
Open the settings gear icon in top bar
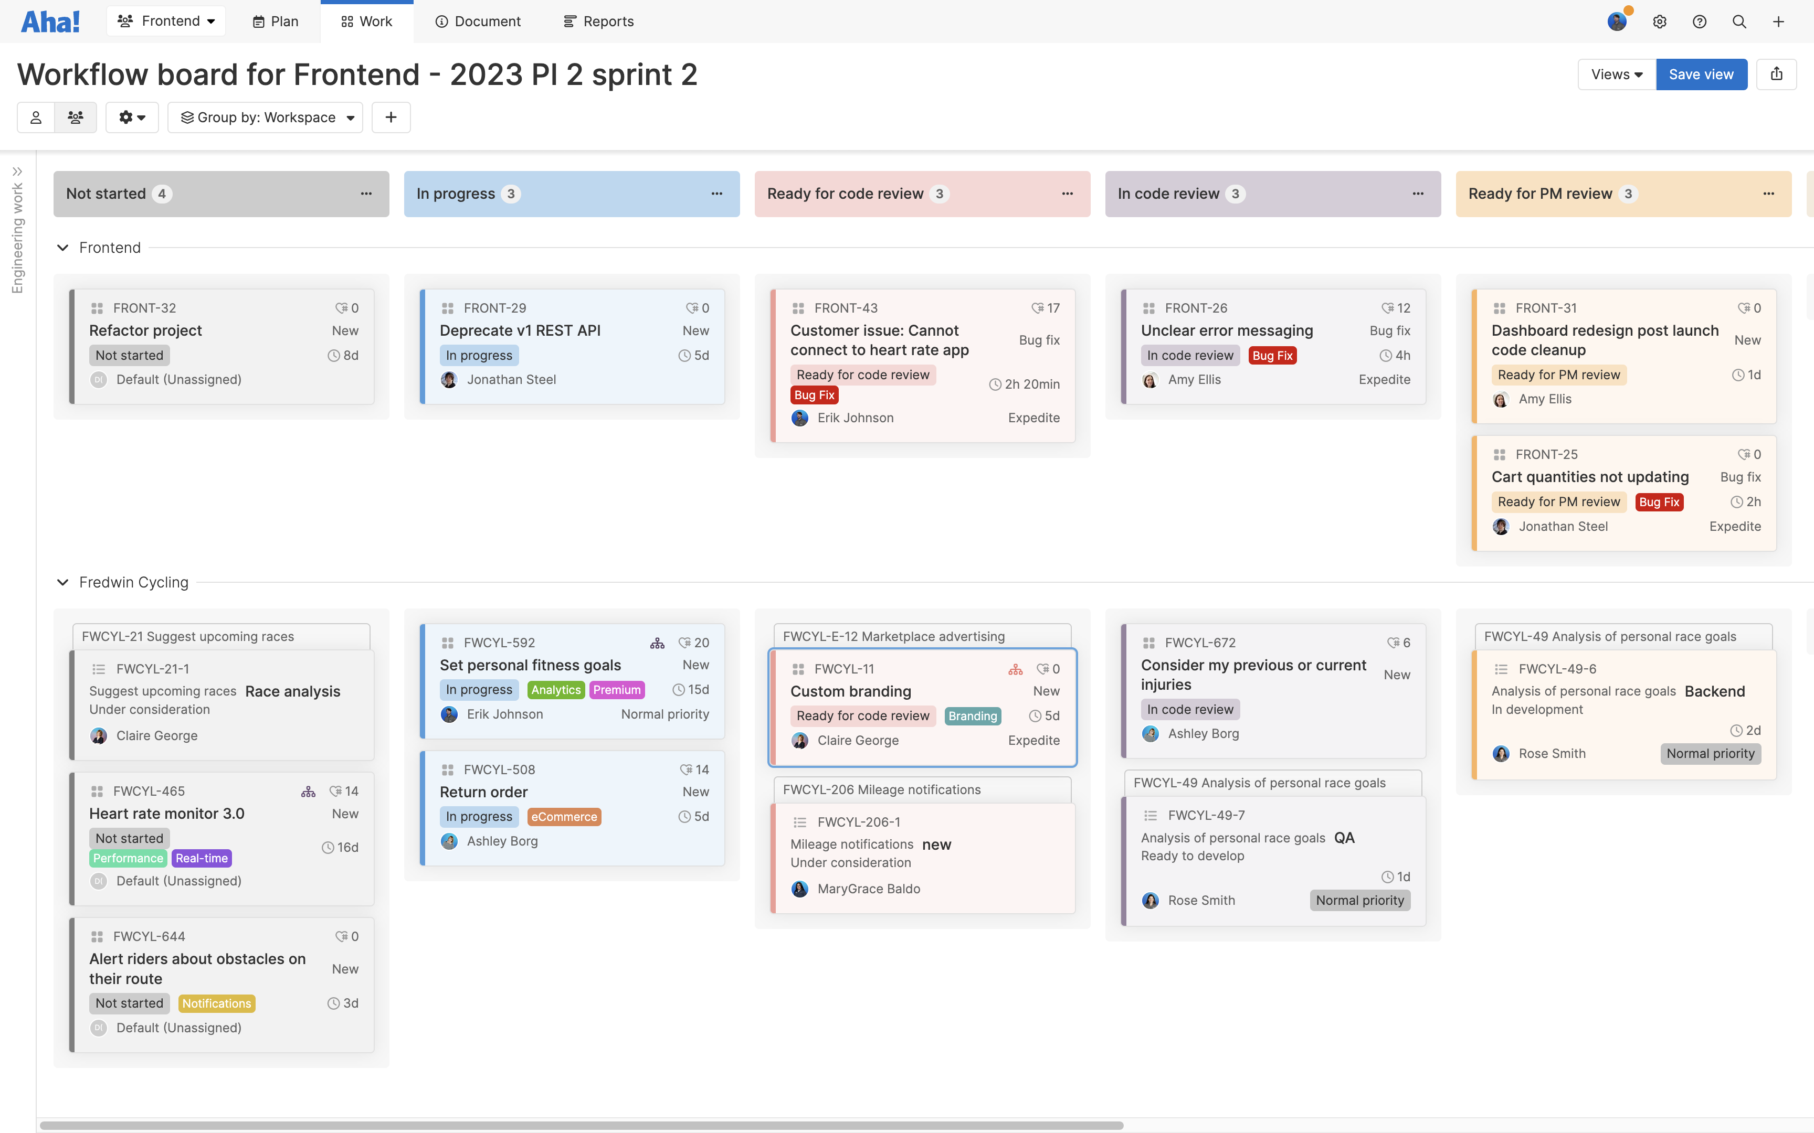point(1660,22)
